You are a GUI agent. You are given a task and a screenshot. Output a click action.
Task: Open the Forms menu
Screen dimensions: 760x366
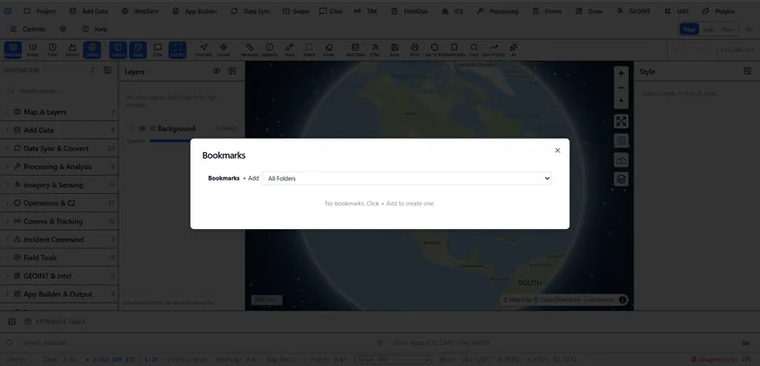pyautogui.click(x=547, y=11)
